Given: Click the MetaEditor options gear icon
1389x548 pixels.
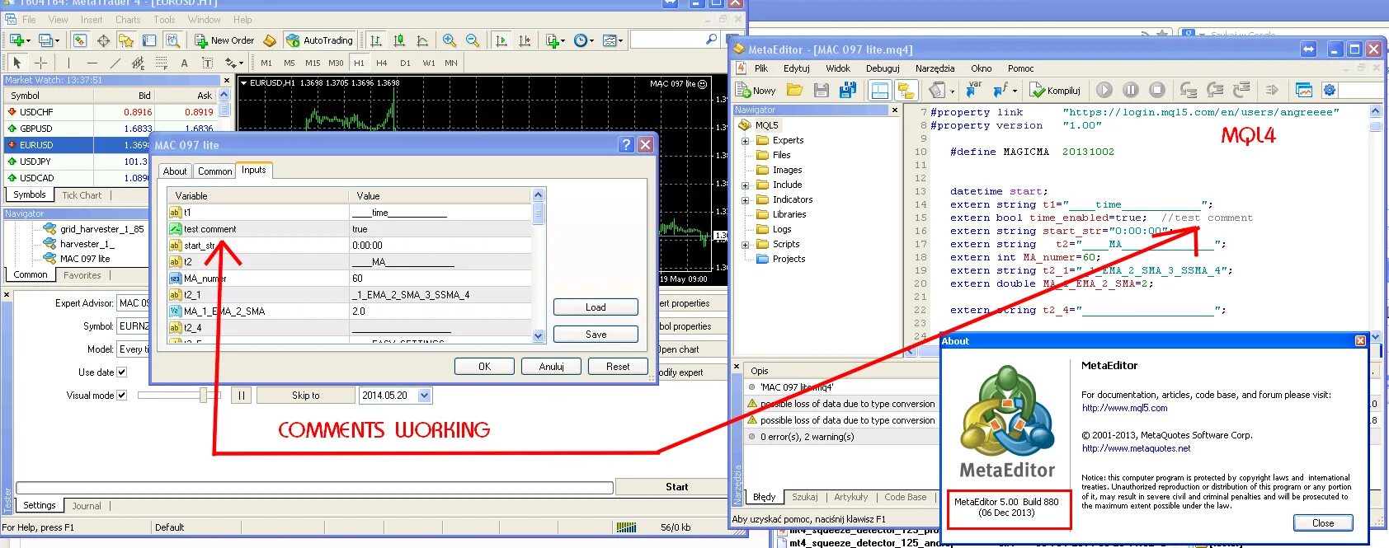Looking at the screenshot, I should point(1329,90).
